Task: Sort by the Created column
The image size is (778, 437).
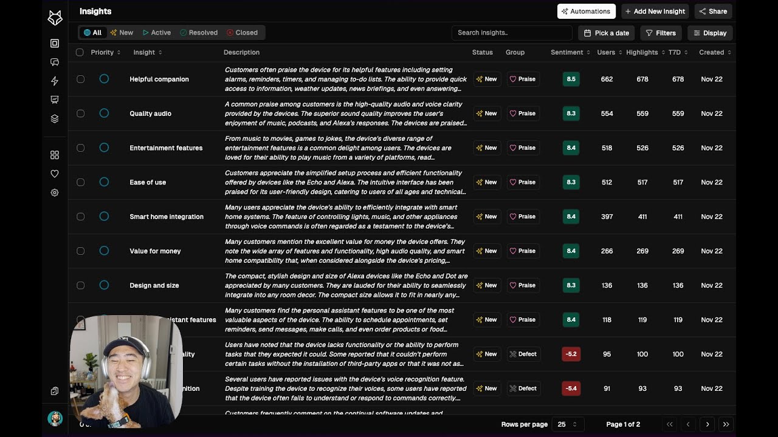Action: coord(715,52)
